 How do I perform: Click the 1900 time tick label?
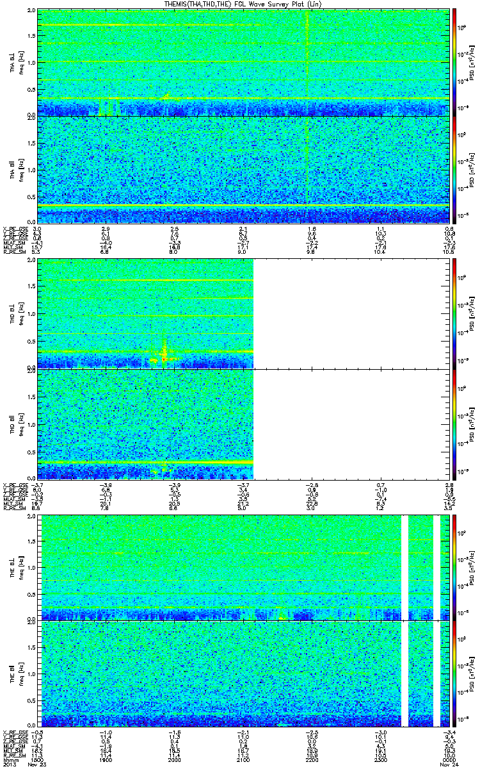point(106,759)
